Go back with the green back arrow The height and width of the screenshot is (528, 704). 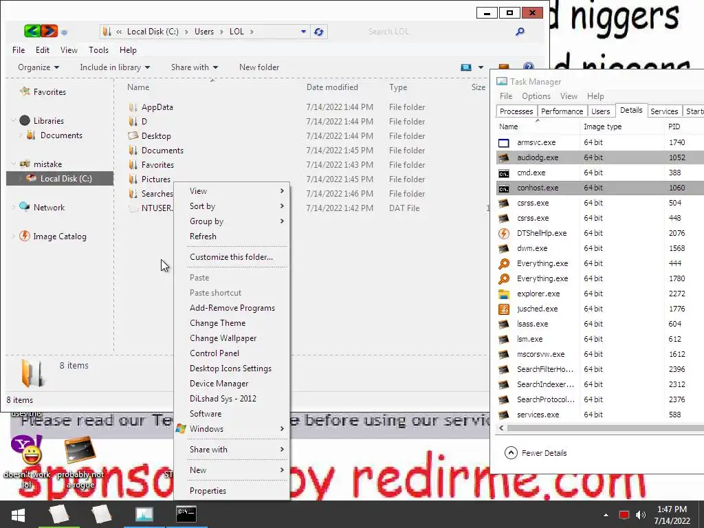[32, 31]
